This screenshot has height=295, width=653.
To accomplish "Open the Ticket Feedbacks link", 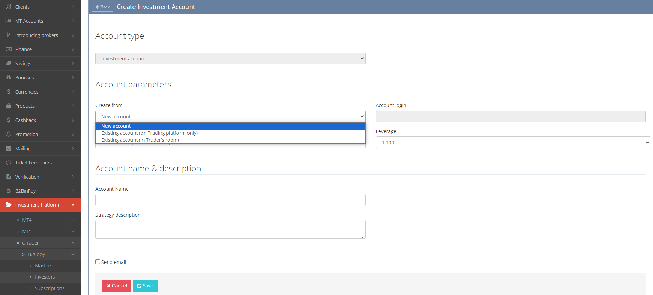I will pos(34,163).
